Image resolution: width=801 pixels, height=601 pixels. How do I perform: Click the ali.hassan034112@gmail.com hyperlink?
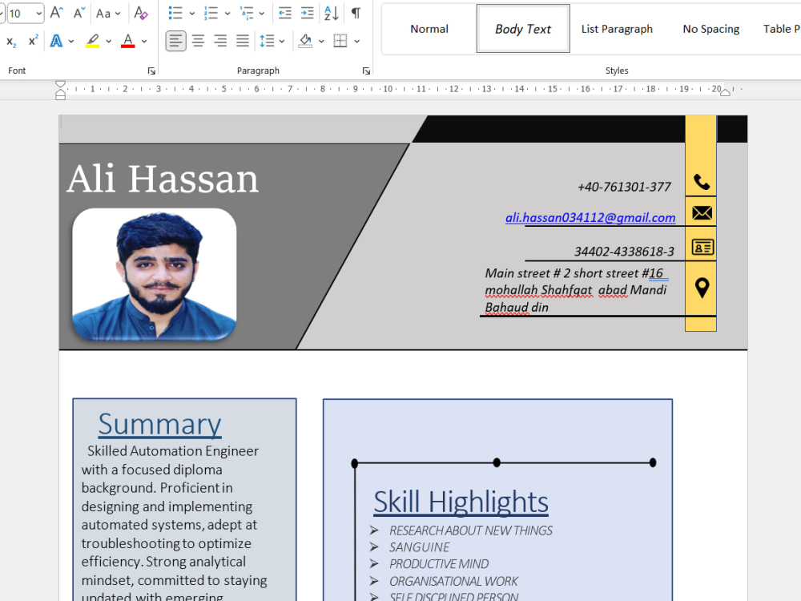click(590, 217)
